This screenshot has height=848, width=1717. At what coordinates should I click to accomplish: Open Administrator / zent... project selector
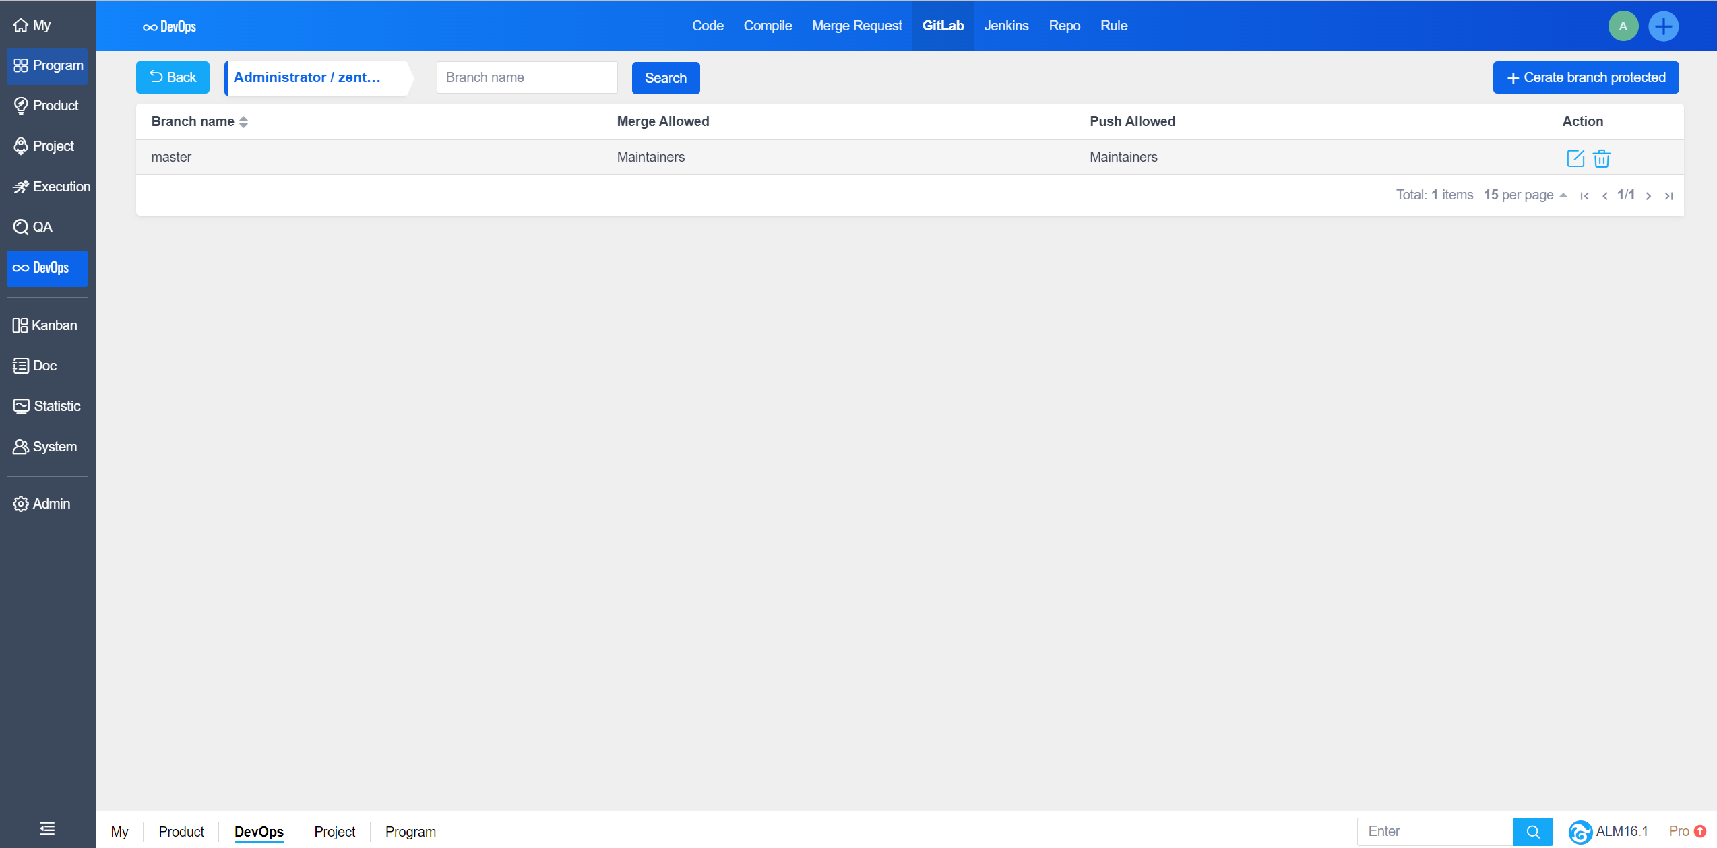pyautogui.click(x=317, y=78)
